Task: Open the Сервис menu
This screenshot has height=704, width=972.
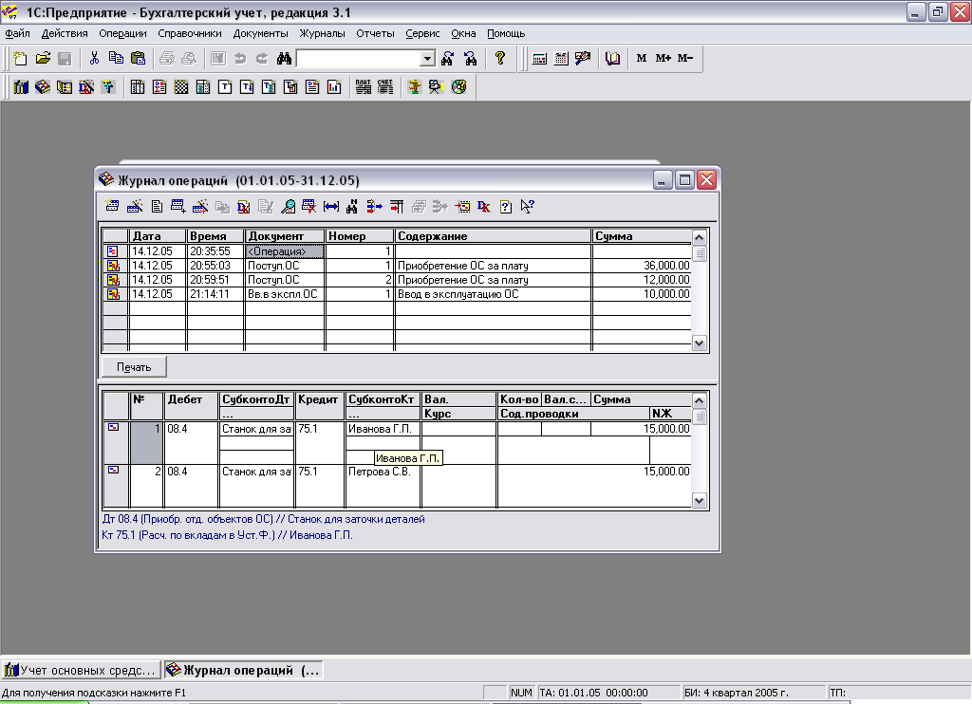Action: (x=422, y=33)
